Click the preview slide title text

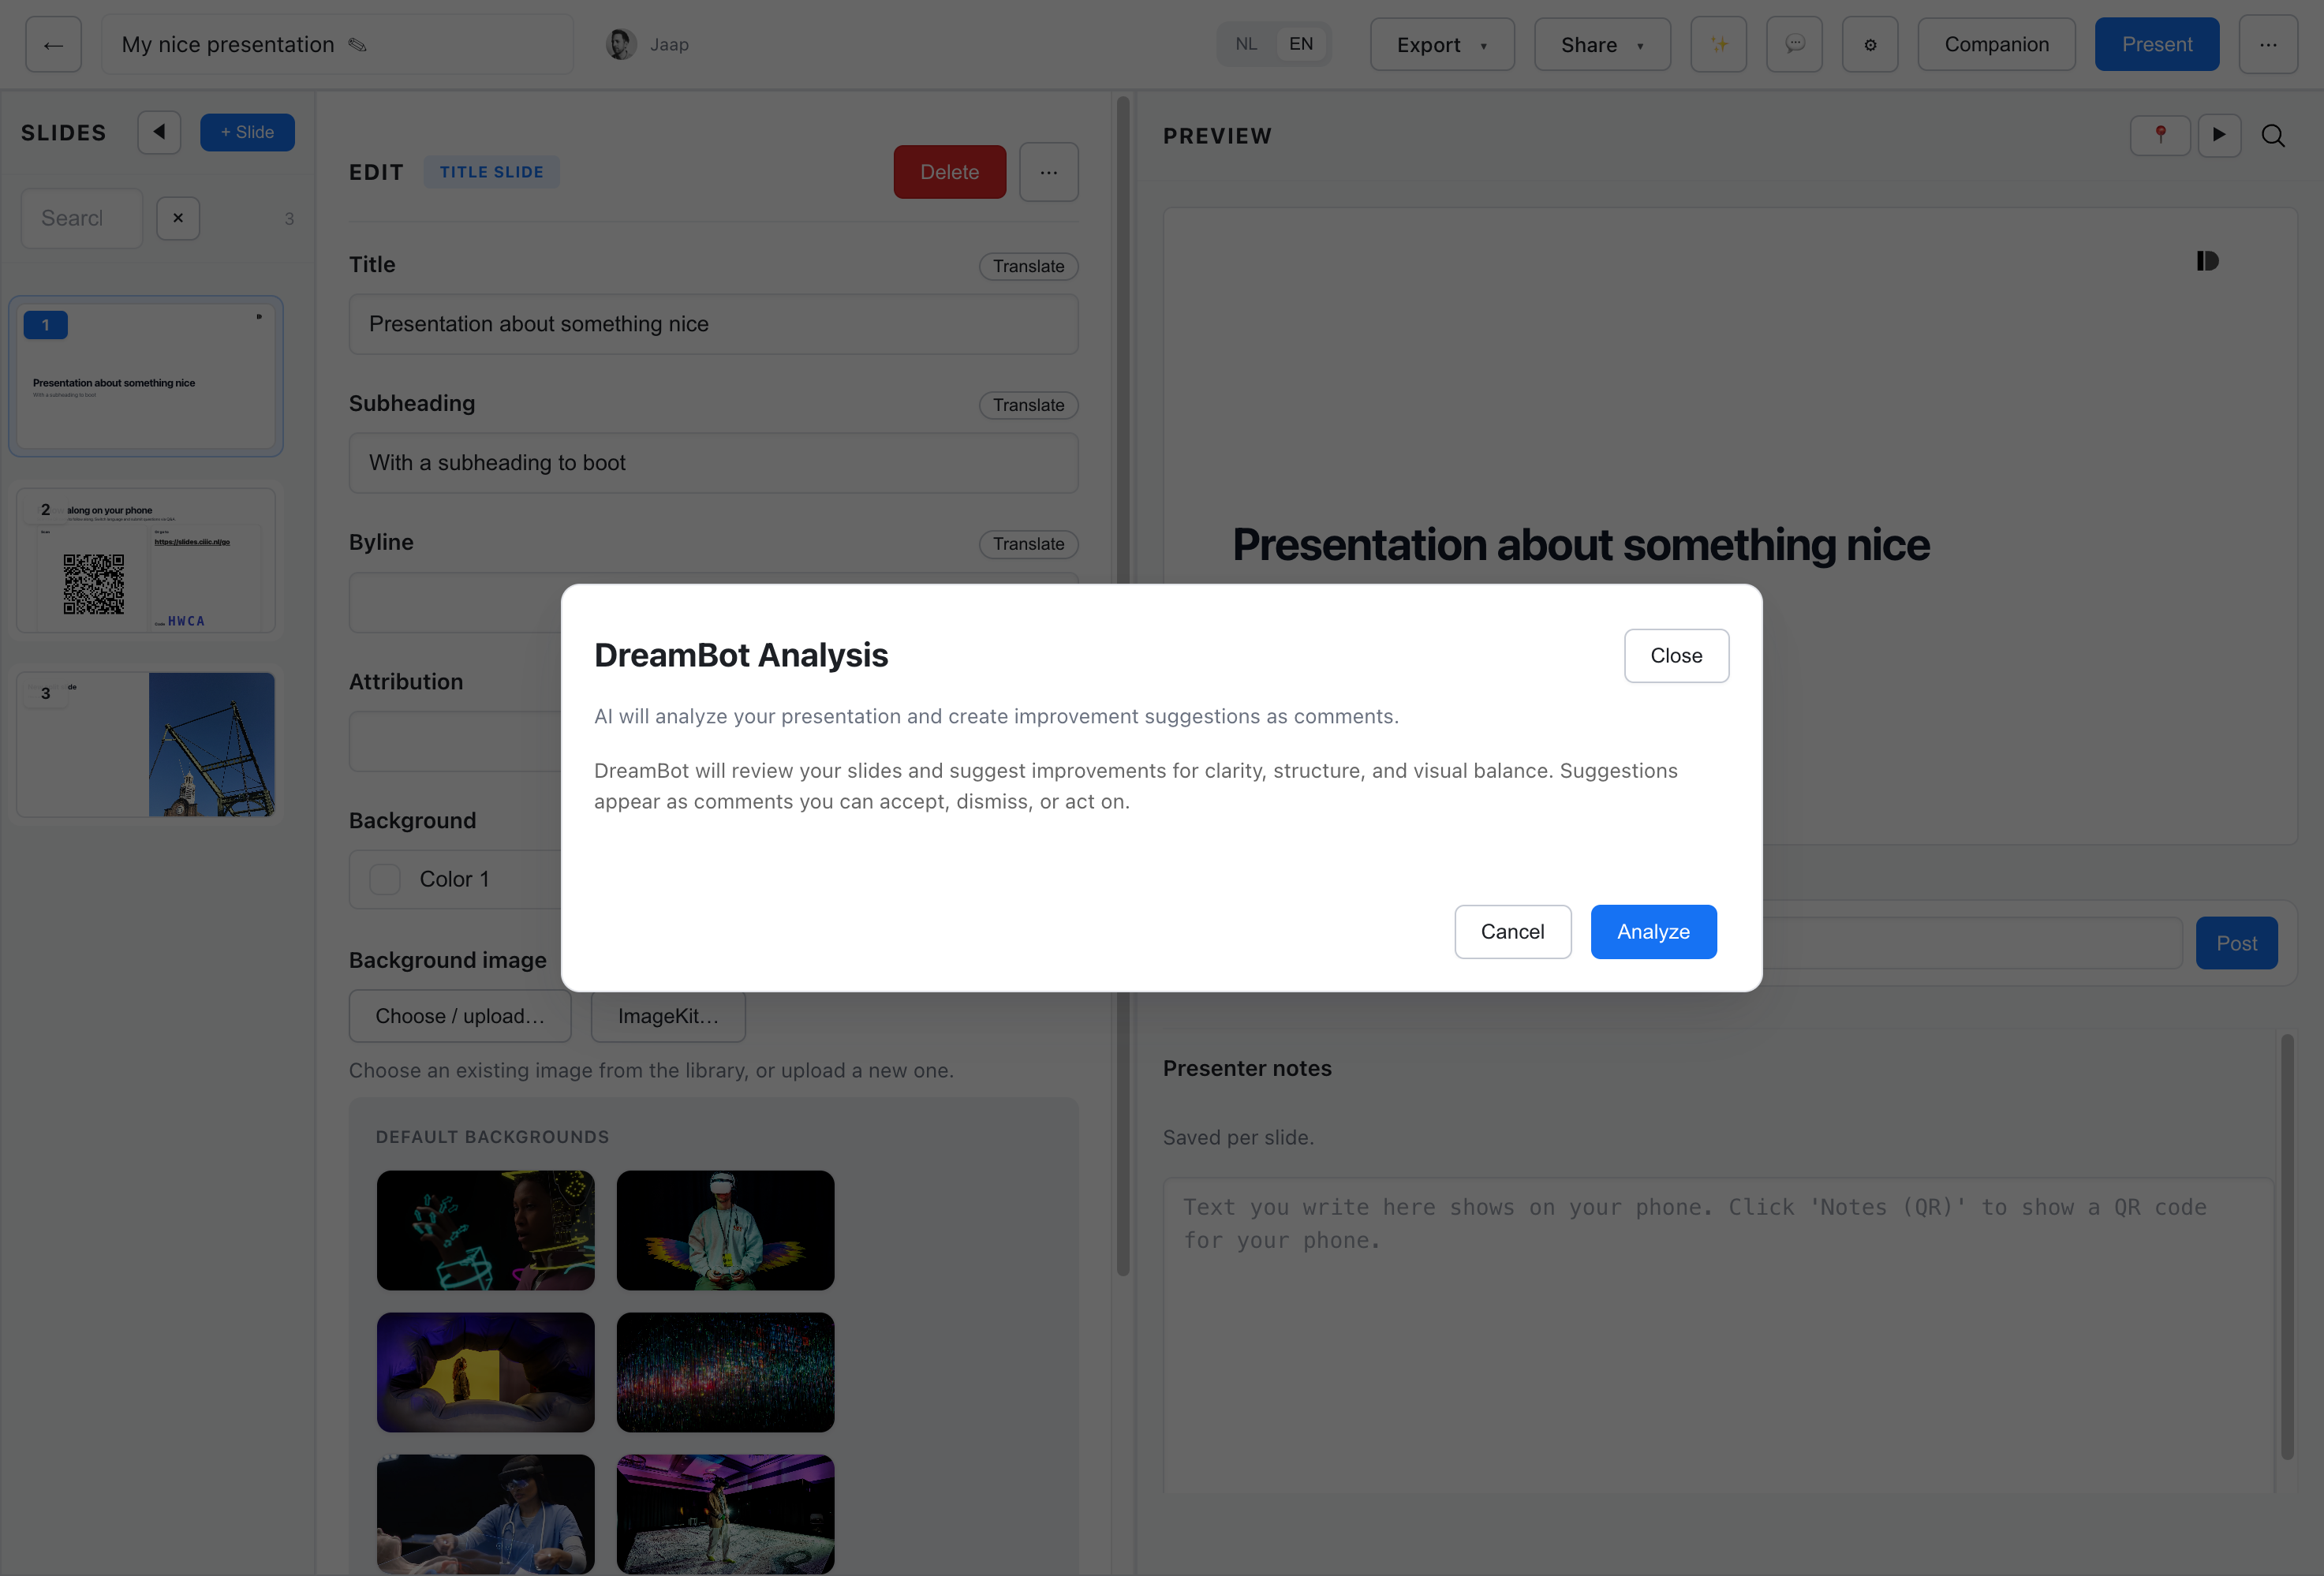point(1581,545)
